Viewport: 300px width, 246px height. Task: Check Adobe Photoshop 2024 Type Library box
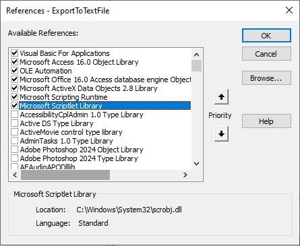[x=15, y=158]
